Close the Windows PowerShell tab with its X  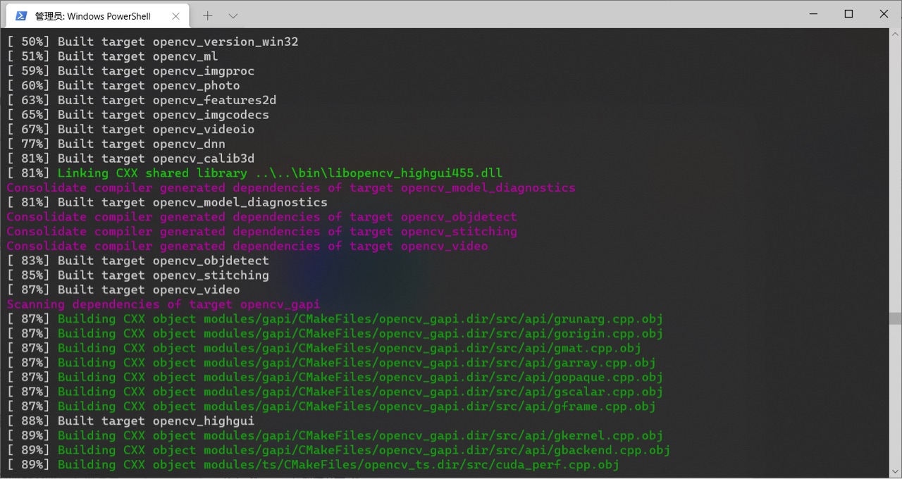point(175,15)
